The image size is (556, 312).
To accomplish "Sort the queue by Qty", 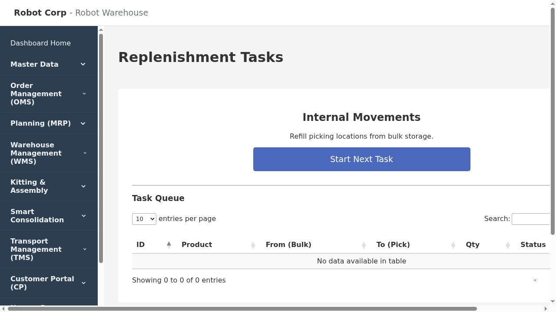I will pos(473,244).
